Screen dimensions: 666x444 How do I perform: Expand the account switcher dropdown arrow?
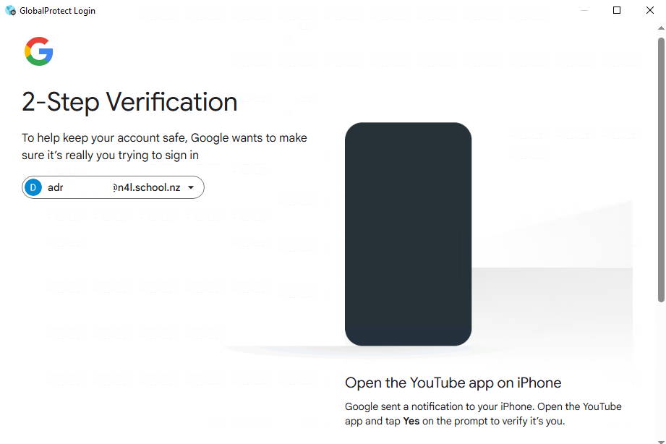[x=191, y=188]
